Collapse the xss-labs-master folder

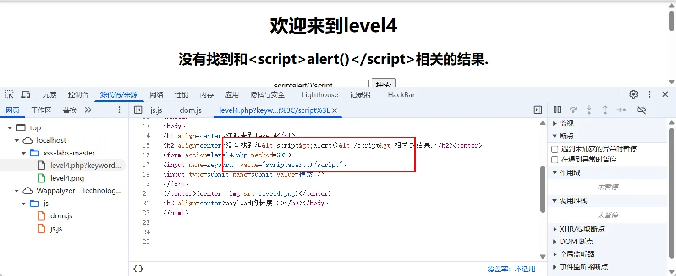24,153
